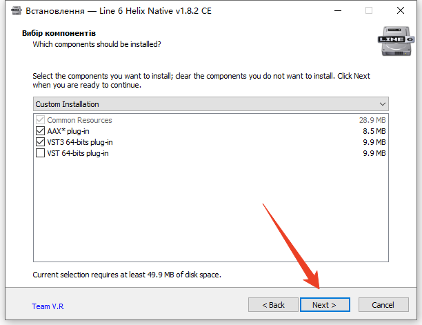Uncheck the AAX plug-in checkbox
The width and height of the screenshot is (422, 325).
tap(39, 131)
